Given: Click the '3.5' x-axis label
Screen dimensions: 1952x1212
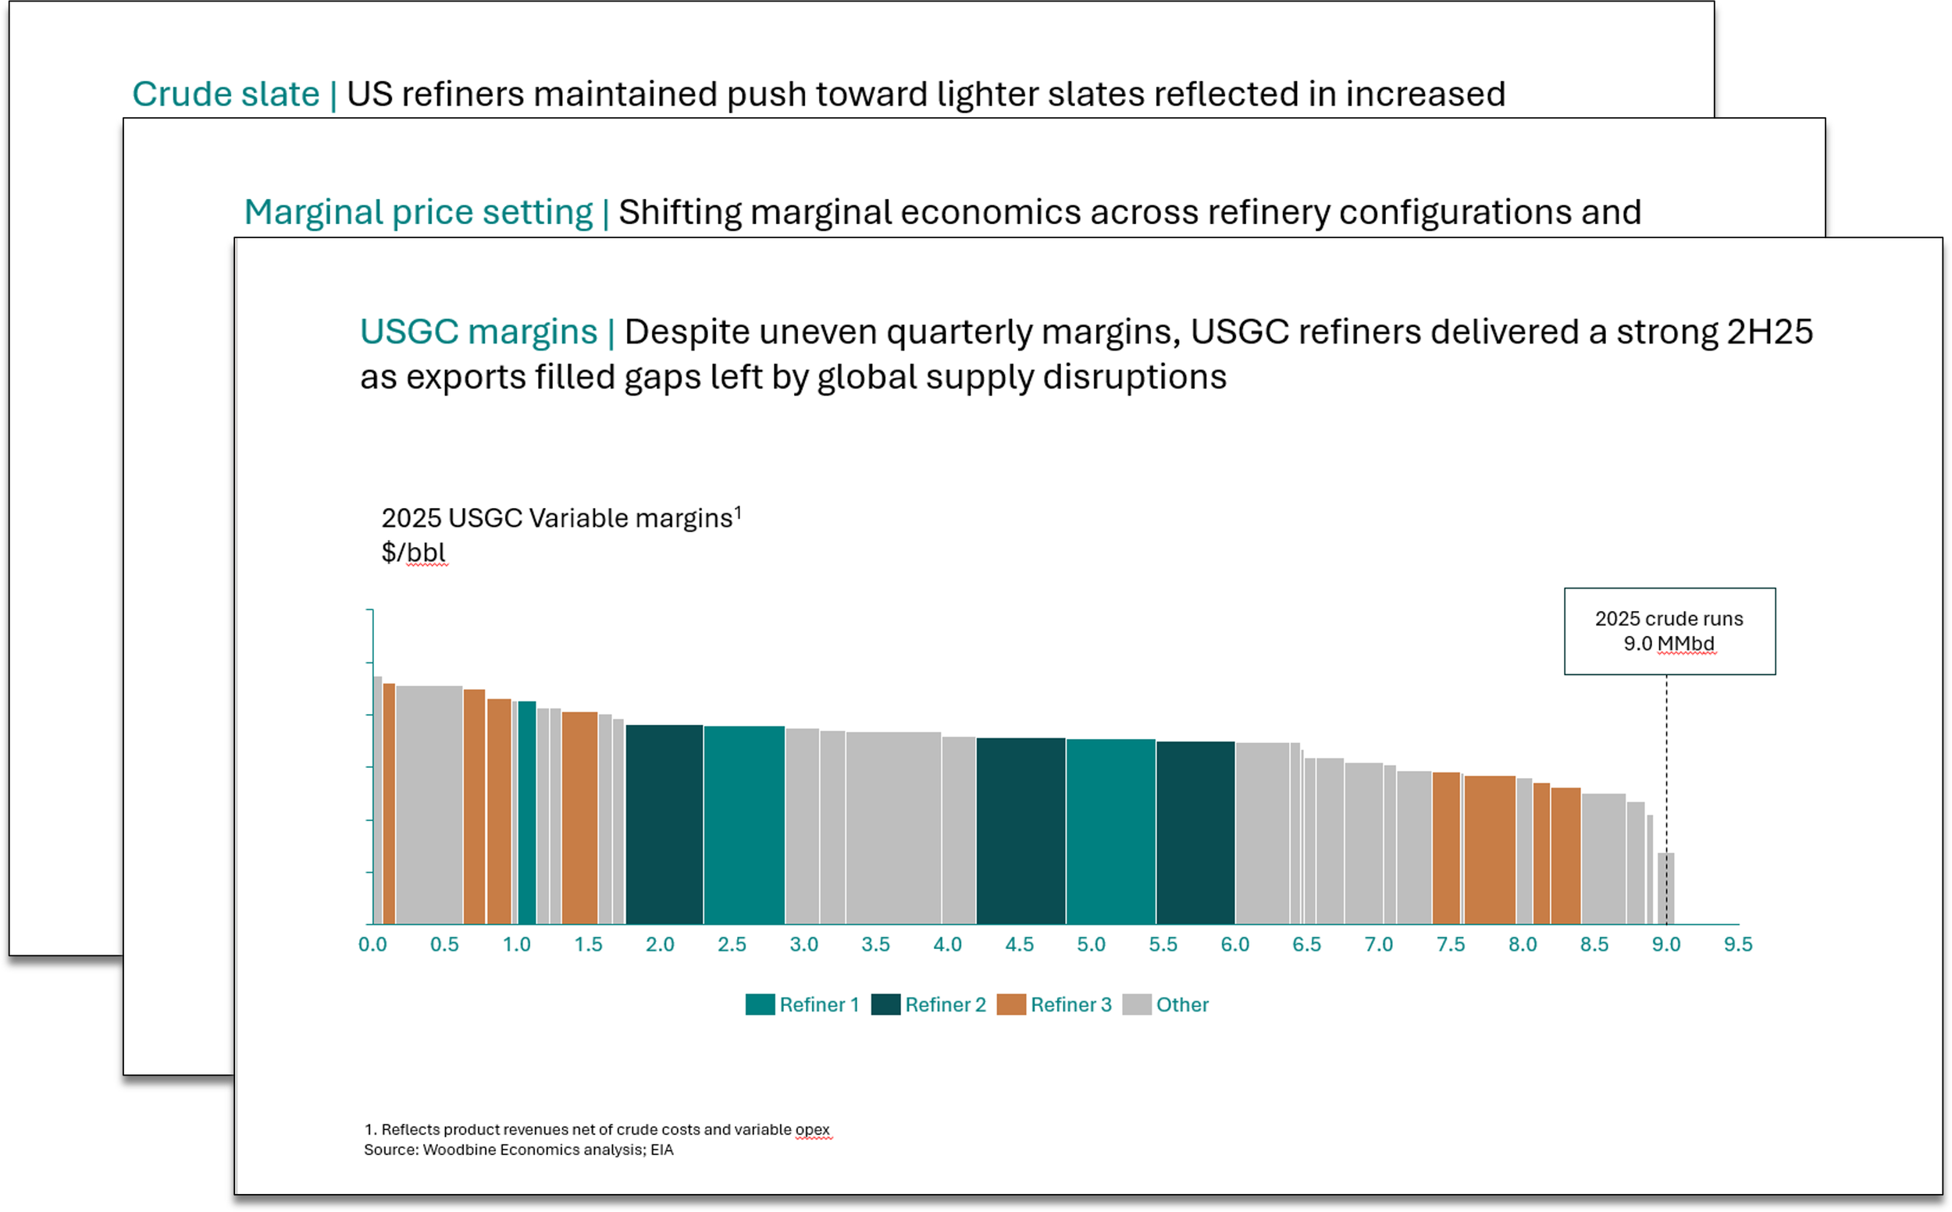Looking at the screenshot, I should (x=877, y=945).
